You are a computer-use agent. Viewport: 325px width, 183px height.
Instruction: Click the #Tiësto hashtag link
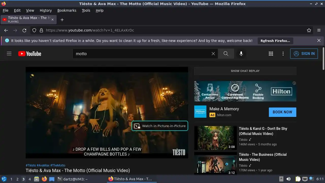click(x=31, y=165)
